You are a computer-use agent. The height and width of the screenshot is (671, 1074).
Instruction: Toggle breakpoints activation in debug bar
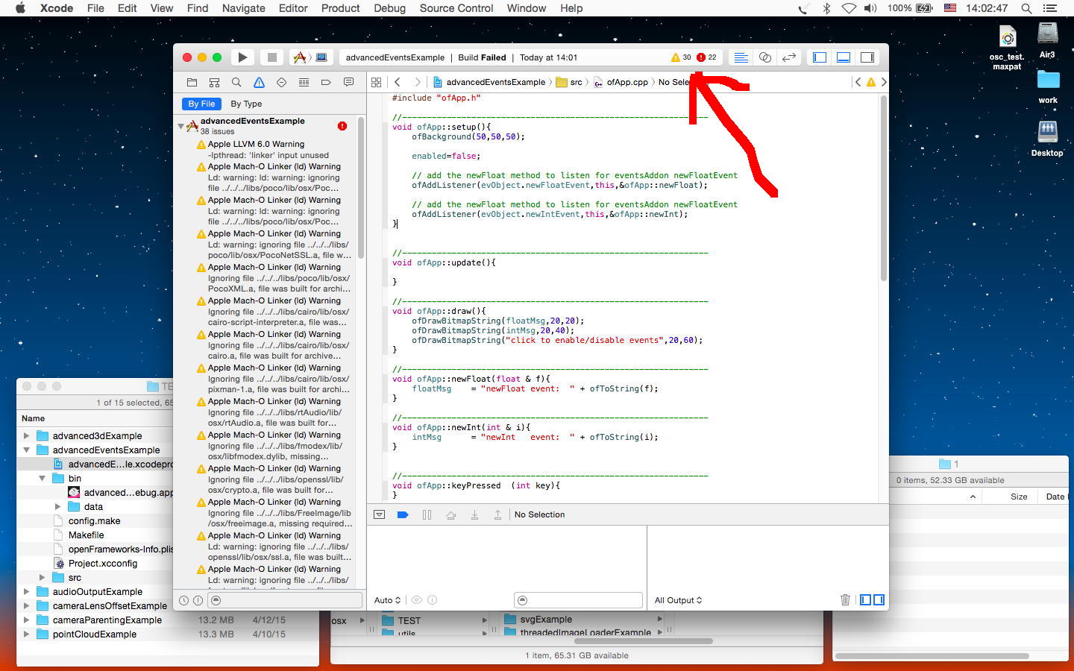tap(403, 514)
